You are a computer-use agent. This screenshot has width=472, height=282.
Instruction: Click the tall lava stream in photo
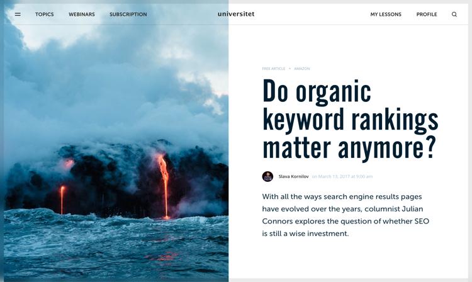click(164, 185)
